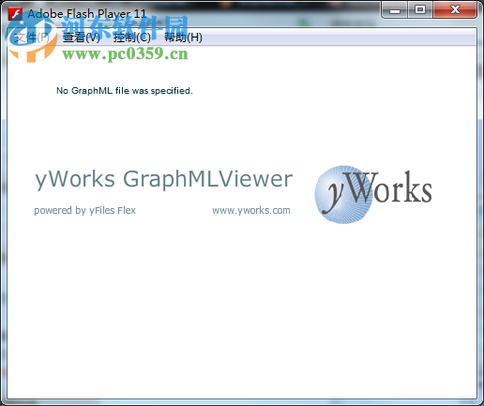
Task: Click the 'powered by yFiles Flex' text
Action: point(84,210)
